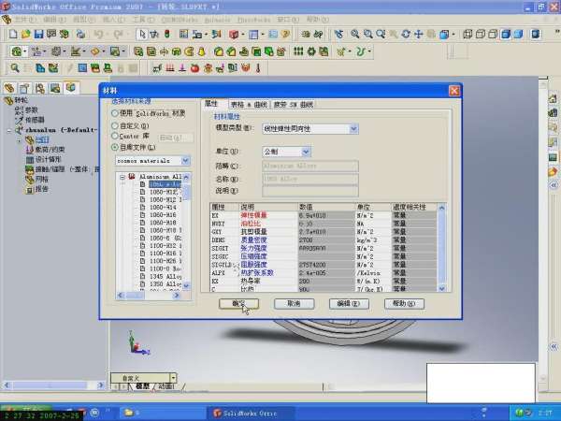Click the feature tree horizontal scrollbar
Viewport: 561px width, 421px height.
click(x=52, y=385)
